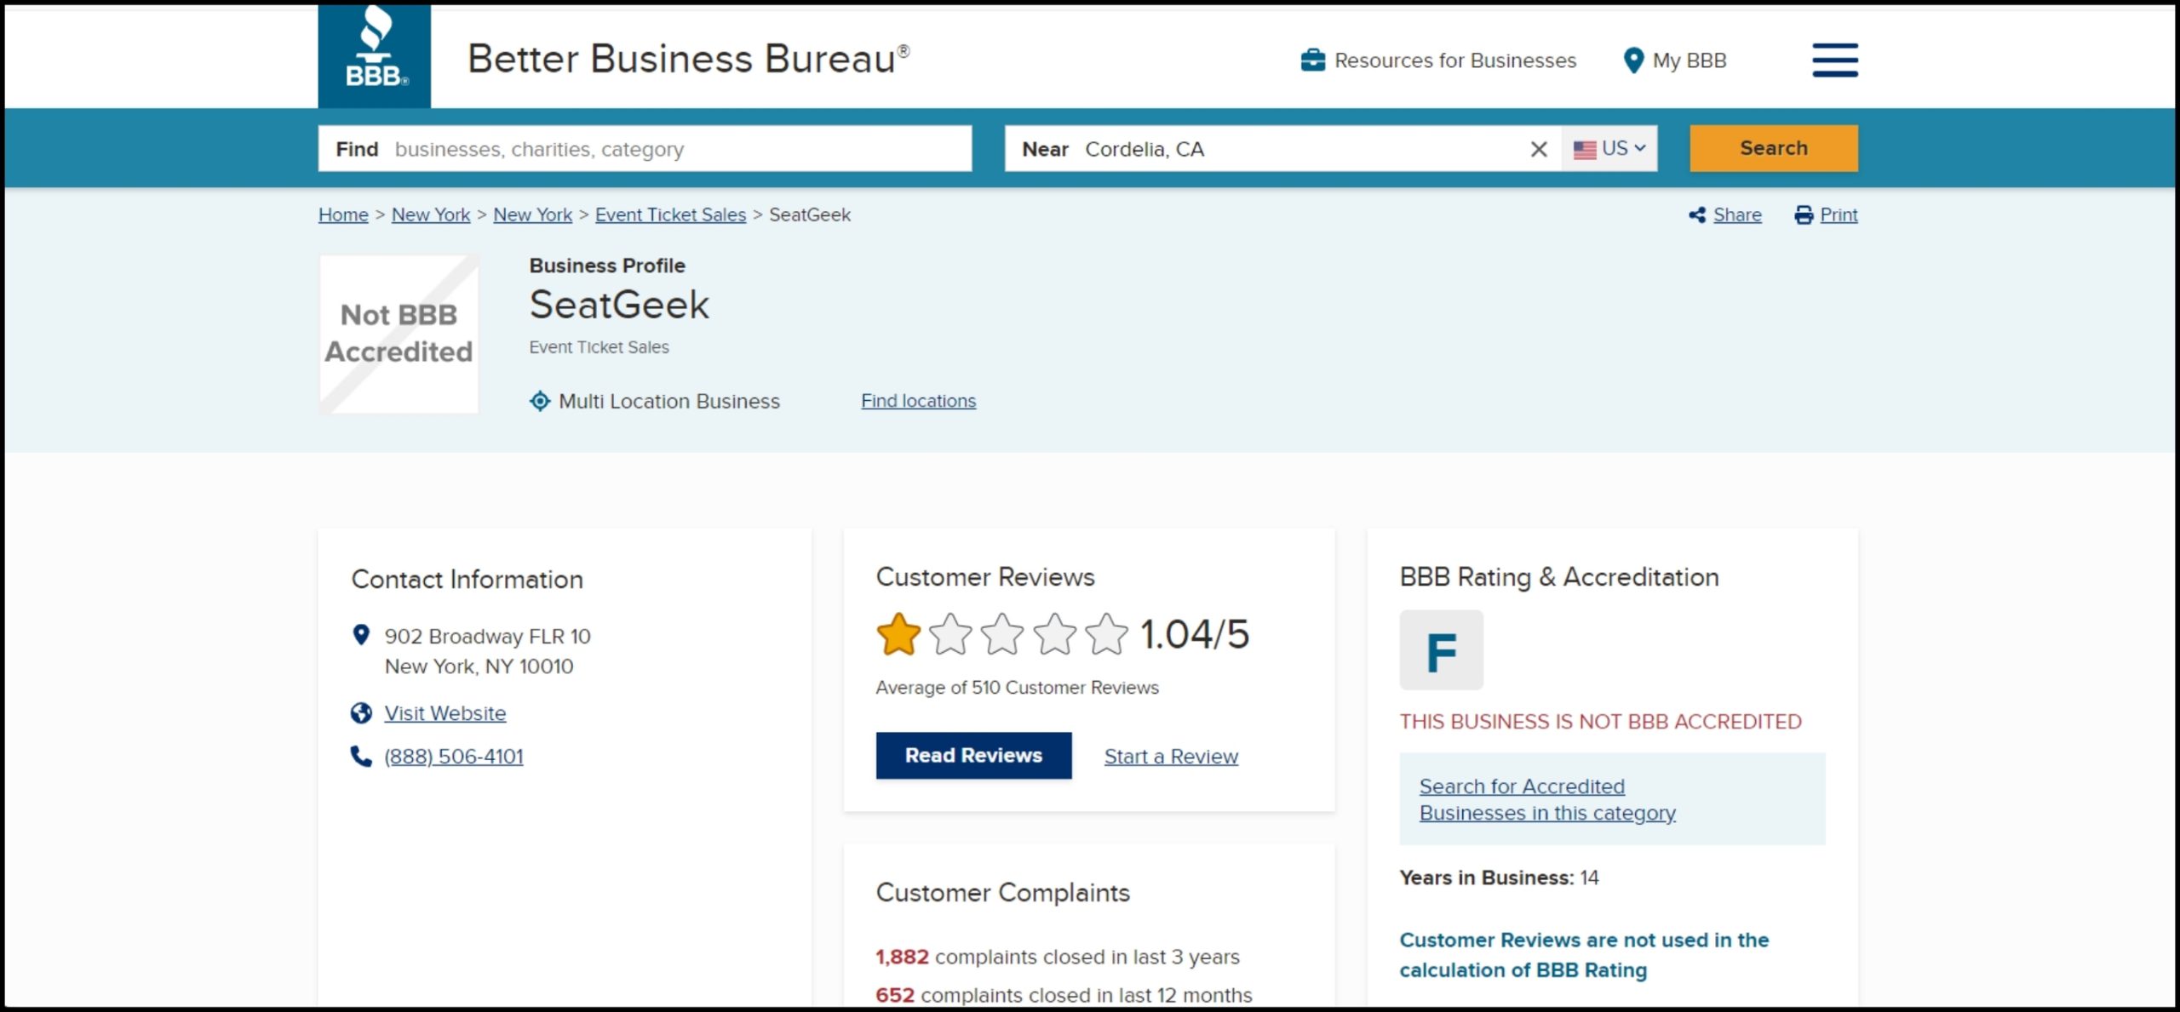Open the Start a Review link
This screenshot has height=1012, width=2180.
[1171, 757]
